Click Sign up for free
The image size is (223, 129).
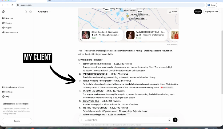click(212, 12)
